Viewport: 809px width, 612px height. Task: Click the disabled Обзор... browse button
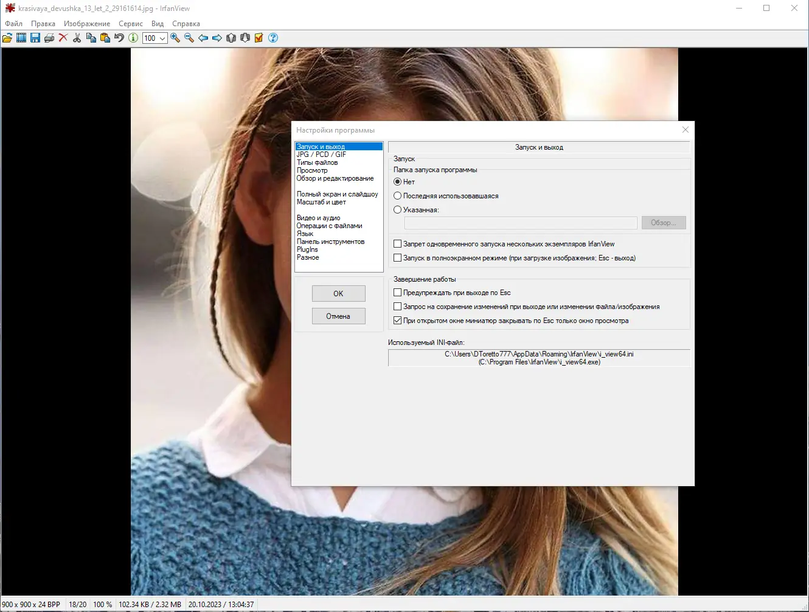tap(664, 223)
